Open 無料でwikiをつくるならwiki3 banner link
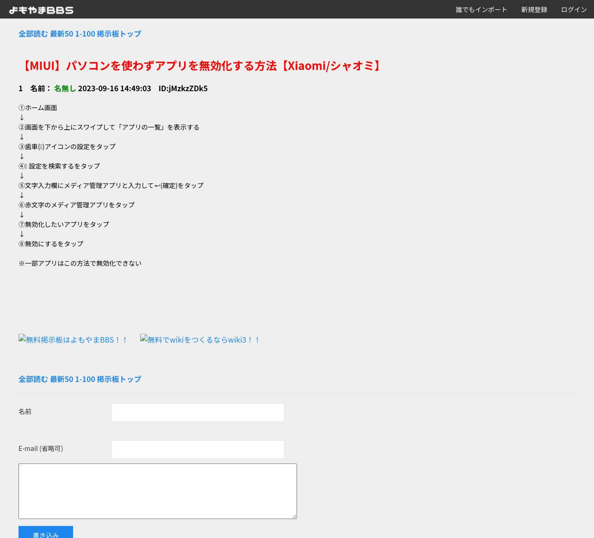Screen dimensions: 594x538 coord(200,339)
